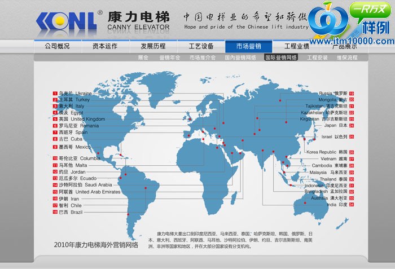Open the 工程业绩 menu tab
The width and height of the screenshot is (395, 269).
coord(296,46)
